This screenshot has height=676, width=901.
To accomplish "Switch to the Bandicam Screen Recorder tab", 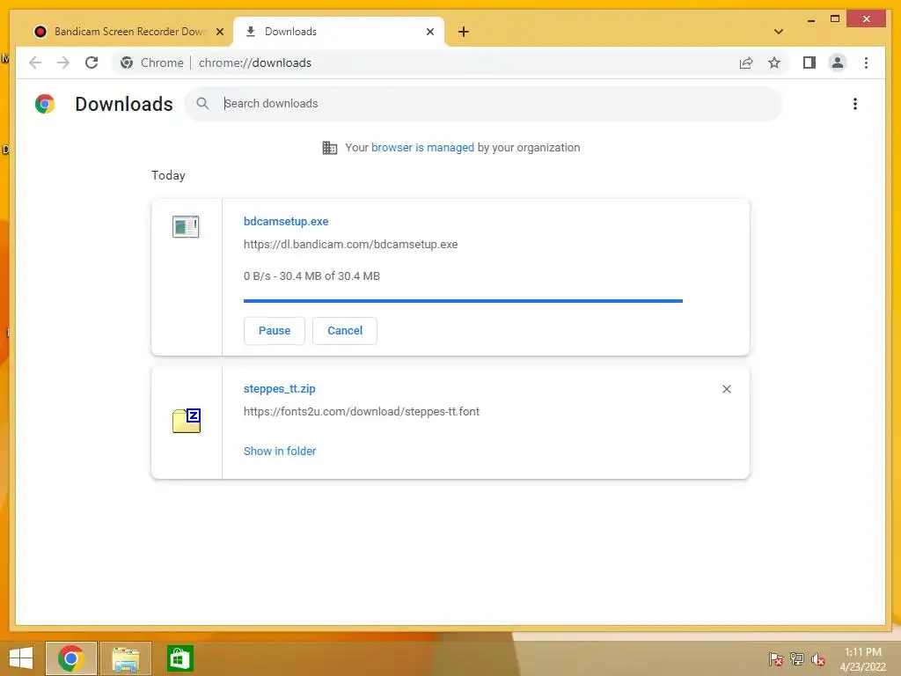I will point(128,32).
